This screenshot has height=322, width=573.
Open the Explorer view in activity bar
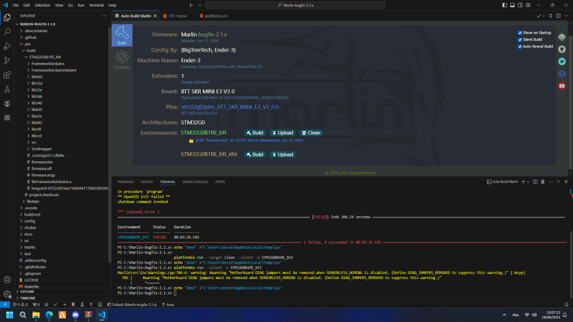pos(7,18)
